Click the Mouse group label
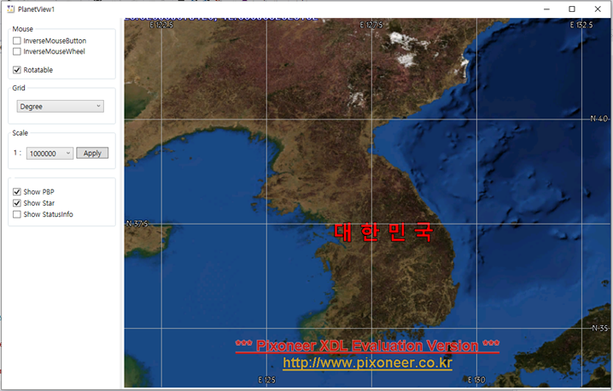Viewport: 613px width, 391px height. [x=23, y=29]
